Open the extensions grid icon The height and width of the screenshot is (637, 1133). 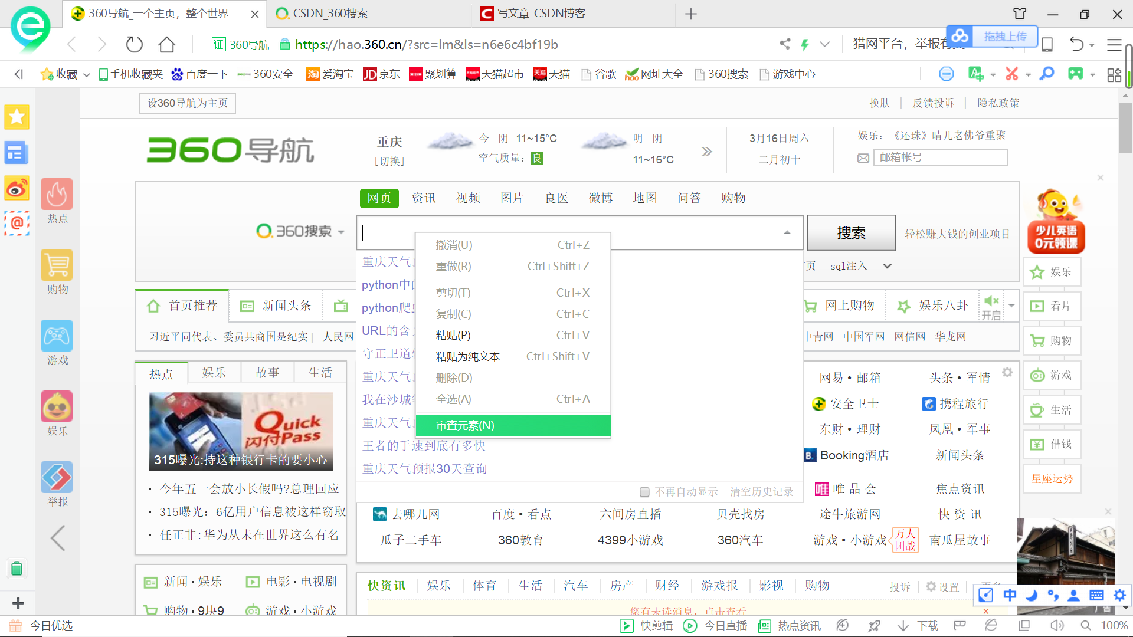coord(1114,74)
